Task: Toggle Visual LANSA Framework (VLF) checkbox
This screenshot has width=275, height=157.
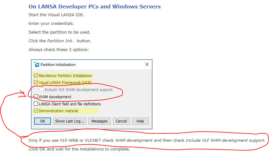Action: point(36,82)
